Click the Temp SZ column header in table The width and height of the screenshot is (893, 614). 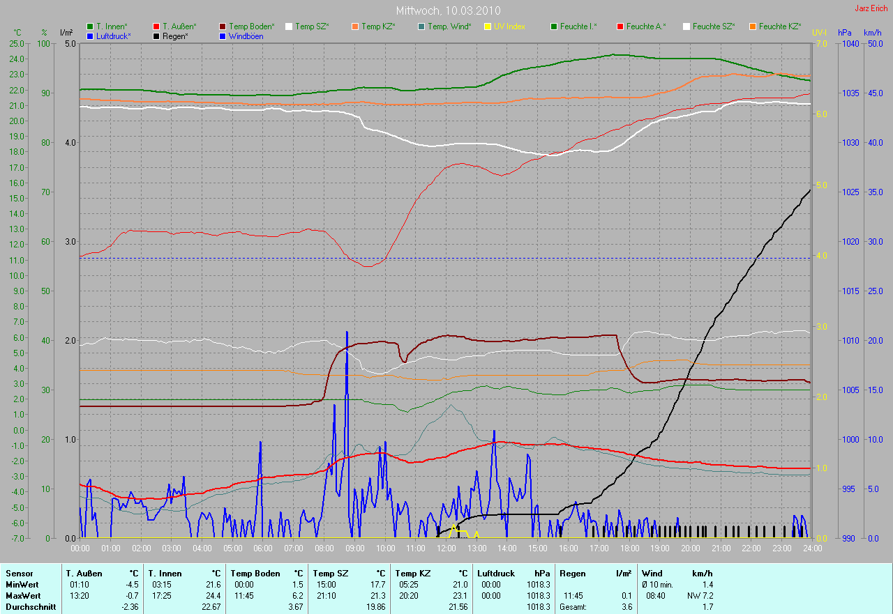pyautogui.click(x=330, y=574)
